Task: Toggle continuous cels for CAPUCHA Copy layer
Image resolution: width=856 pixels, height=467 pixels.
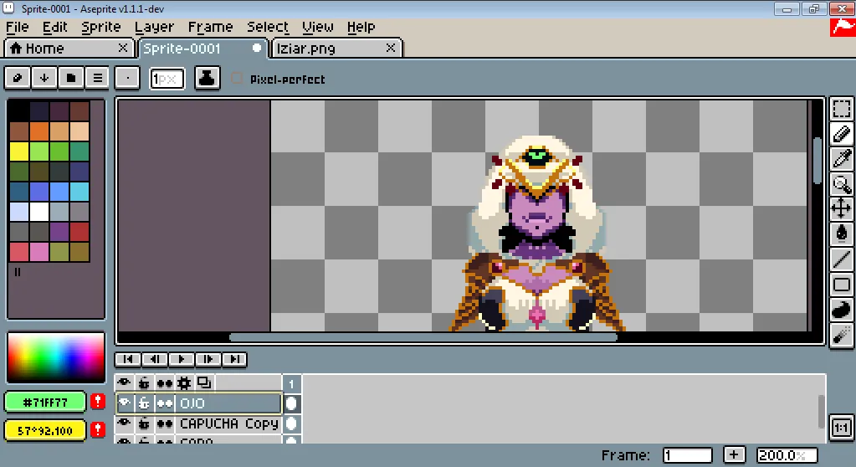Action: point(164,423)
